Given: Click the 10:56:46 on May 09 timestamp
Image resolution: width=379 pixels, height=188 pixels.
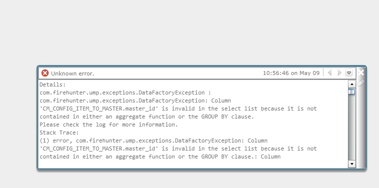Looking at the screenshot, I should [291, 73].
